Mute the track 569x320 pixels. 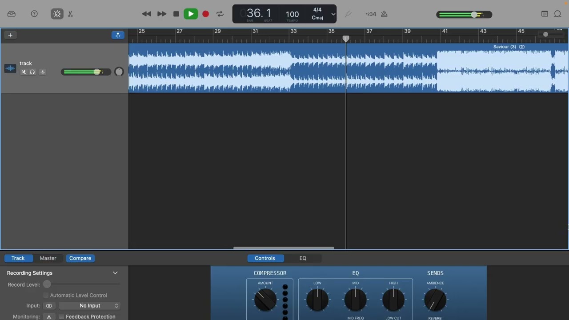(x=24, y=72)
